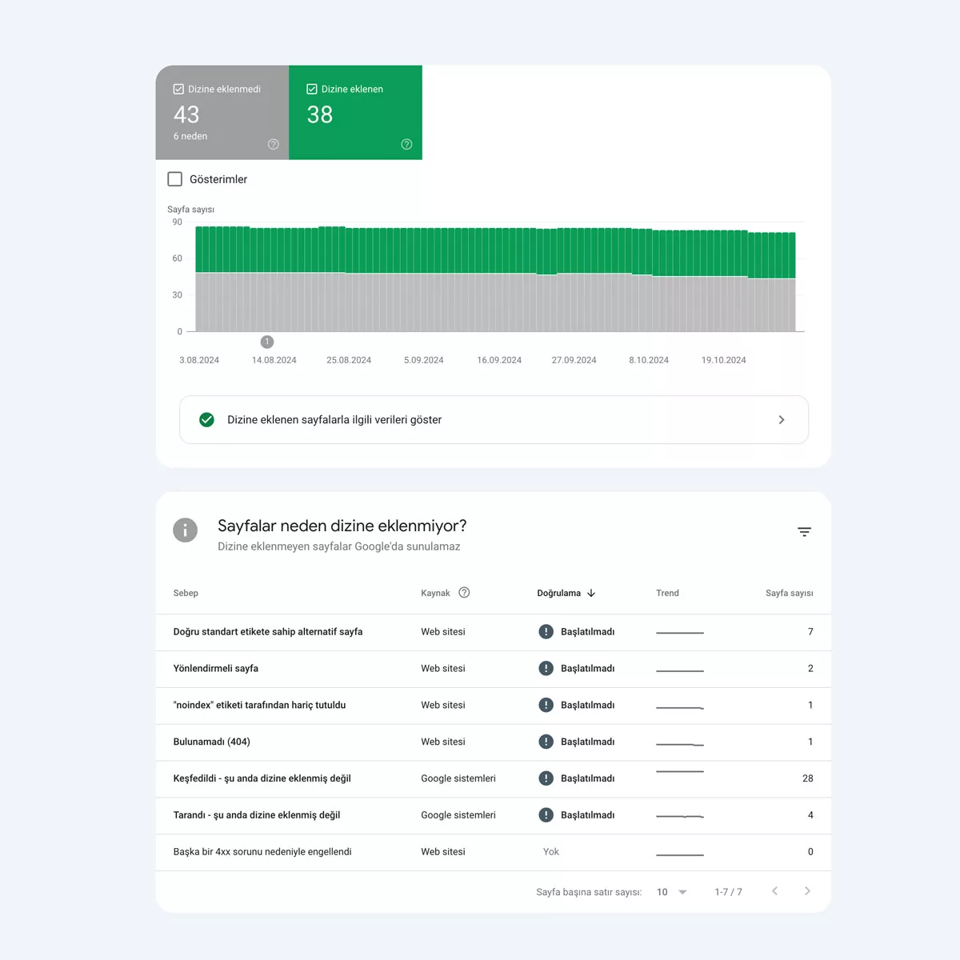Click page count 7 in Doğru standart etikete row

point(810,632)
